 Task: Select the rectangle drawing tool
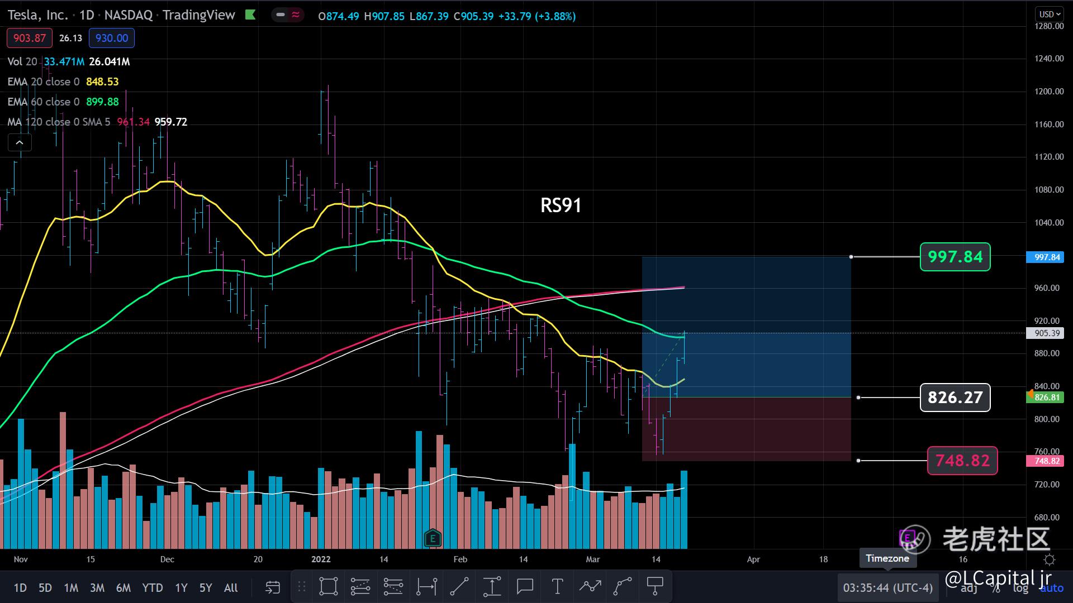[328, 587]
